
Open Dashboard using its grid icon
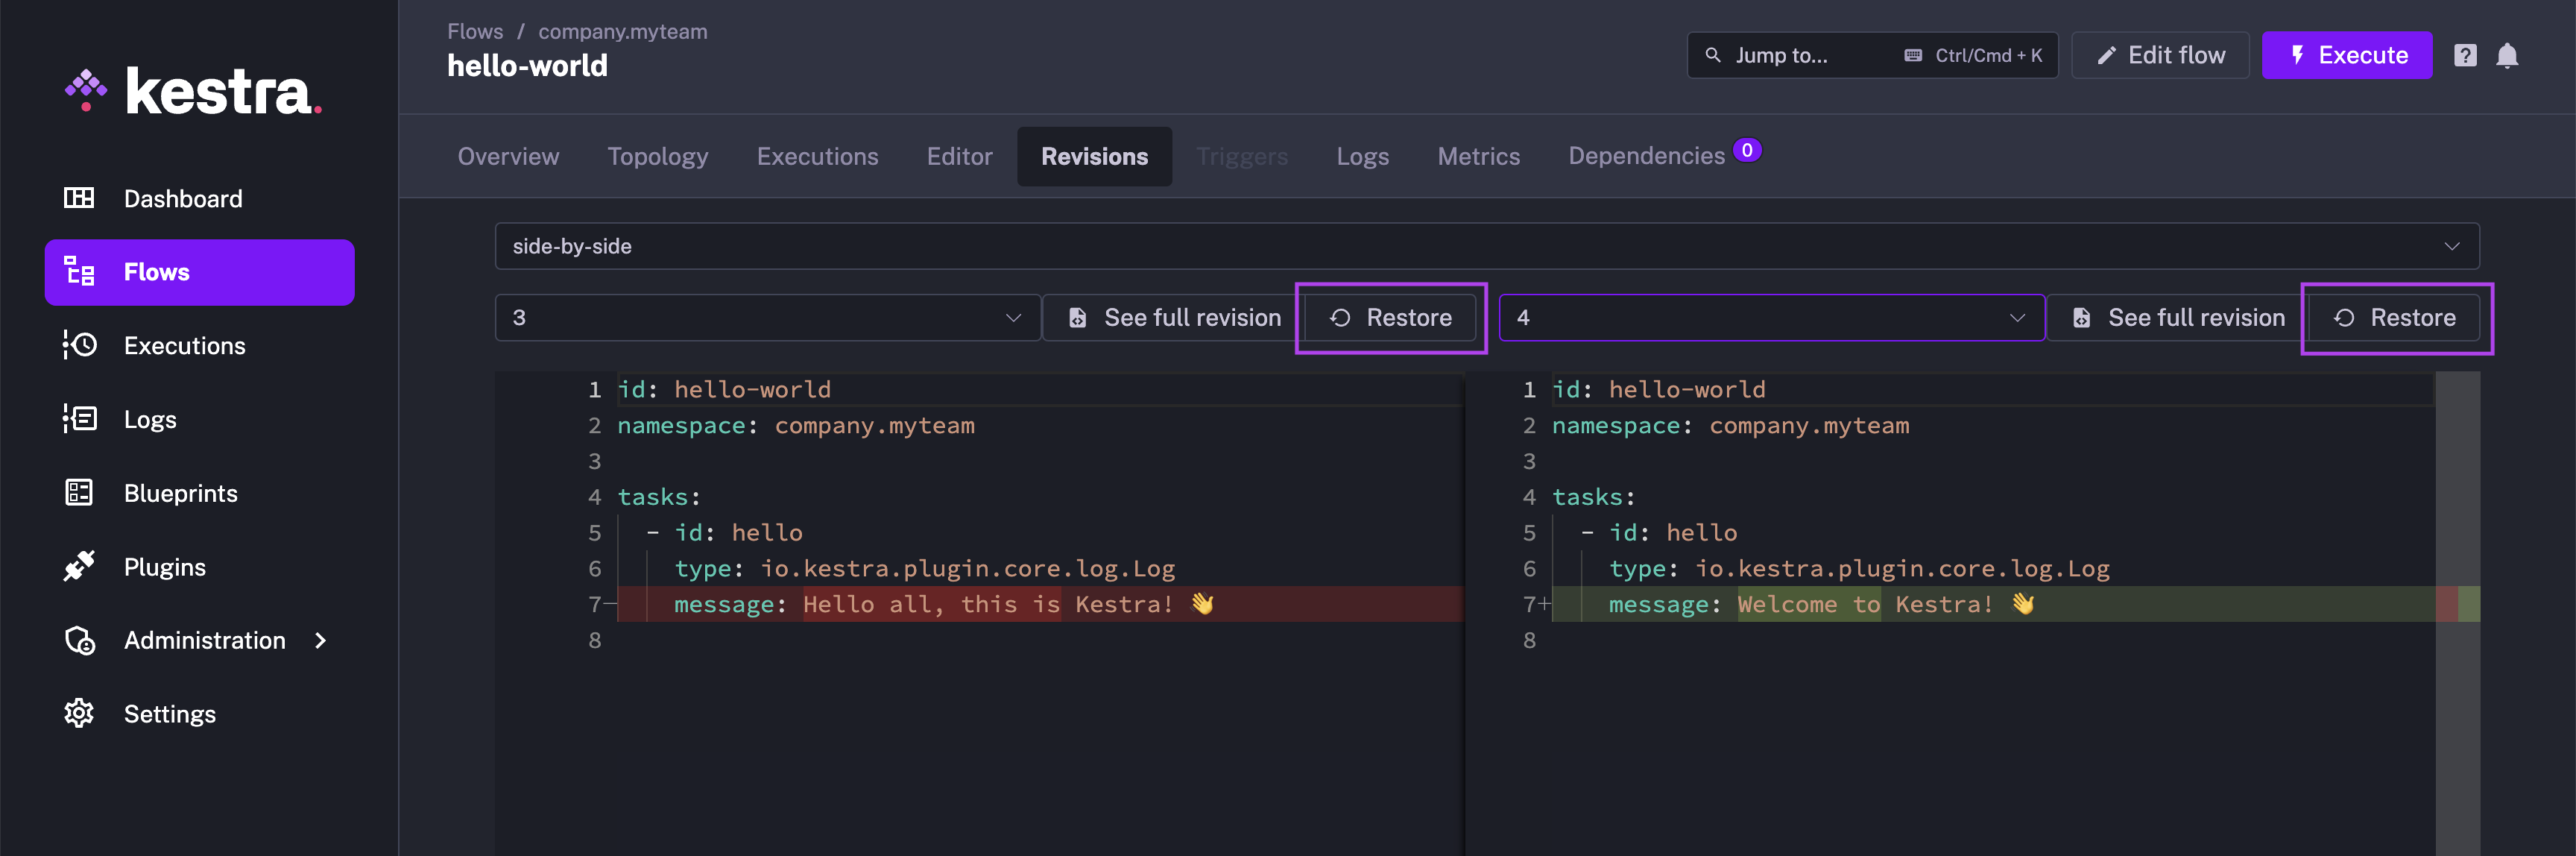(x=79, y=197)
